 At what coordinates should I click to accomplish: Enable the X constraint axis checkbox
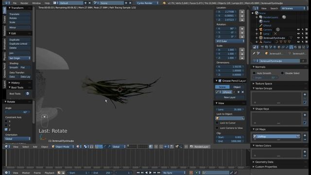click(x=6, y=121)
